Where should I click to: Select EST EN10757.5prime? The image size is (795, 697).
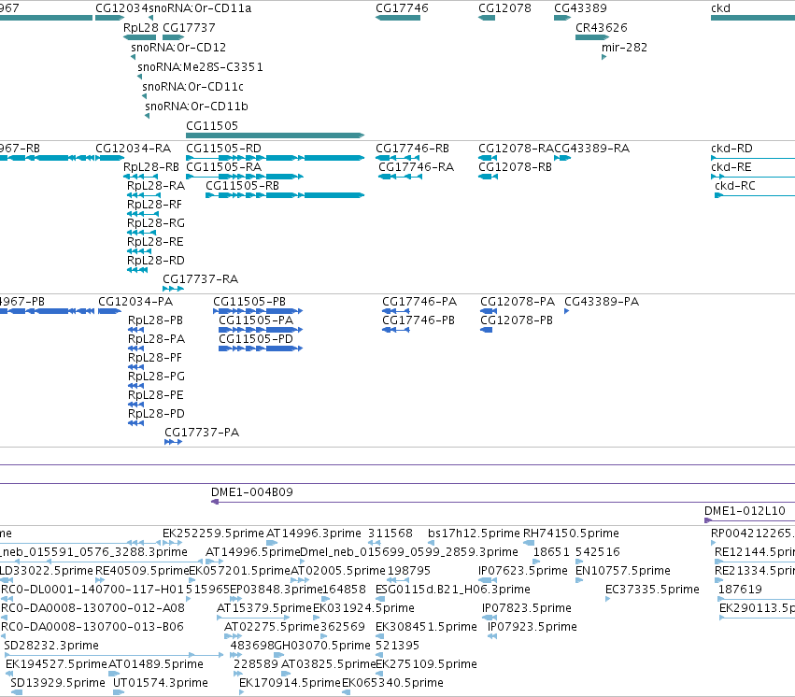(x=623, y=571)
